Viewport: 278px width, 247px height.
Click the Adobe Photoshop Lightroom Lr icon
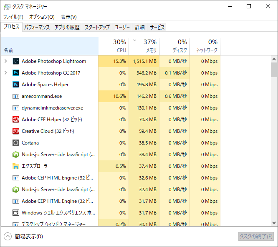[x=16, y=61]
